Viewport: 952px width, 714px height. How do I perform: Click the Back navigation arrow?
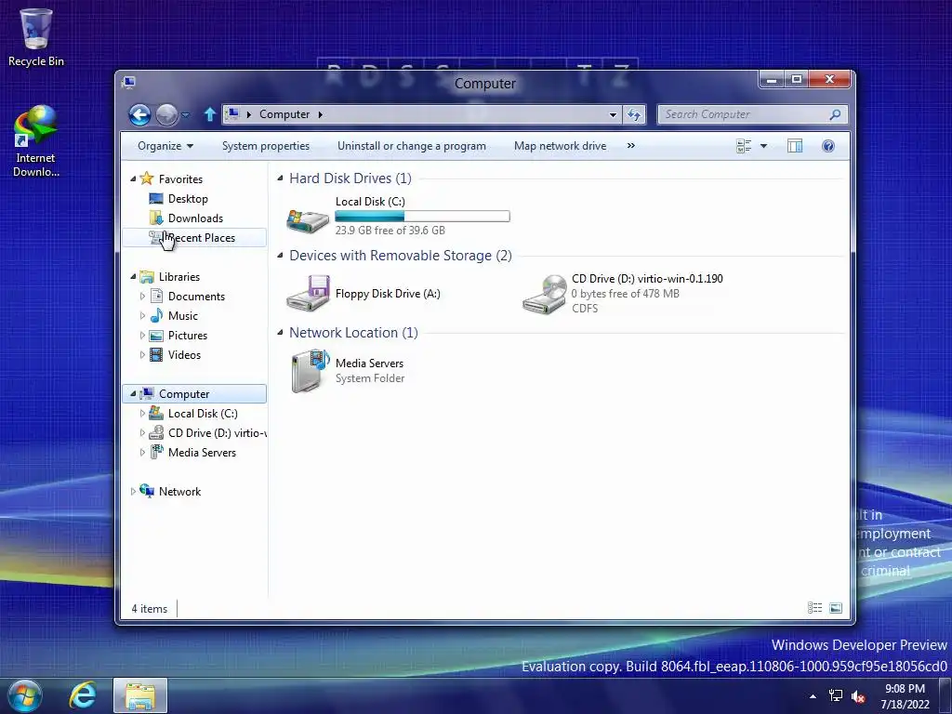click(x=139, y=114)
